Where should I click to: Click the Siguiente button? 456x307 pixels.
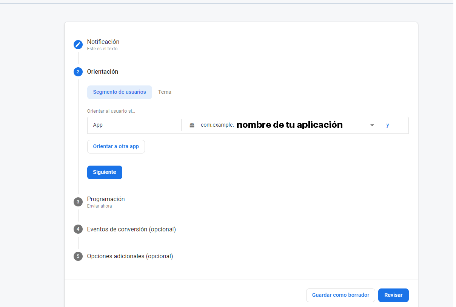[x=105, y=172]
